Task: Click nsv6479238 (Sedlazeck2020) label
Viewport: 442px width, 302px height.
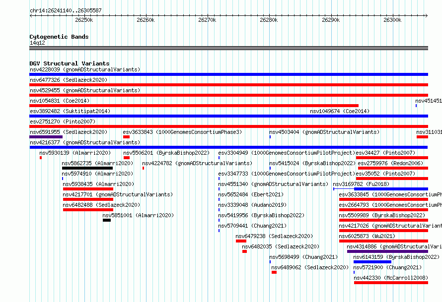Action: click(274, 236)
